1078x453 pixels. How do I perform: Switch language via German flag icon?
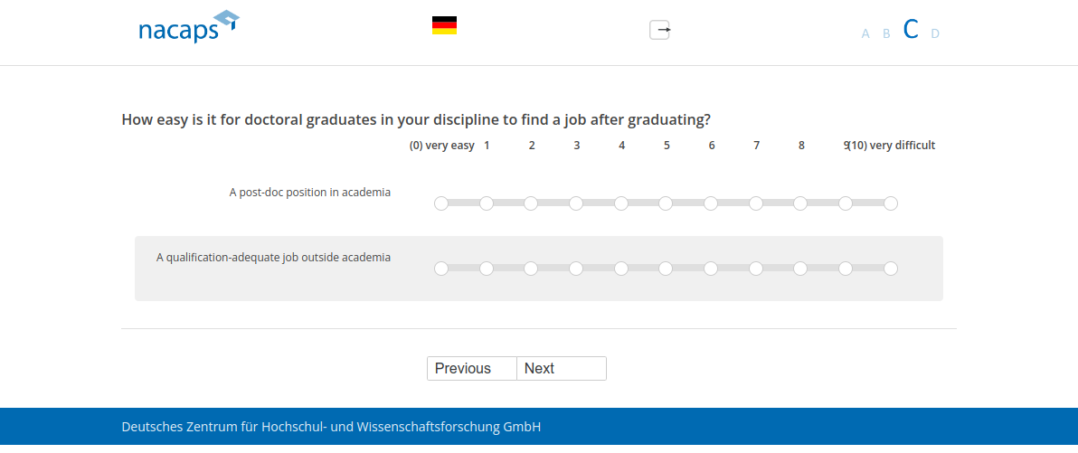444,25
